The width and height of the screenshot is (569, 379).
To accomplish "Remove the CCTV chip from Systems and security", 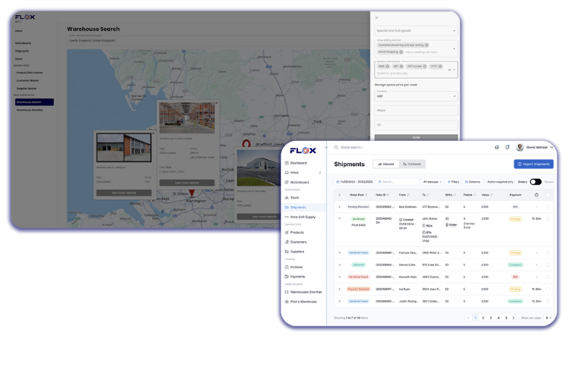I will pos(440,67).
